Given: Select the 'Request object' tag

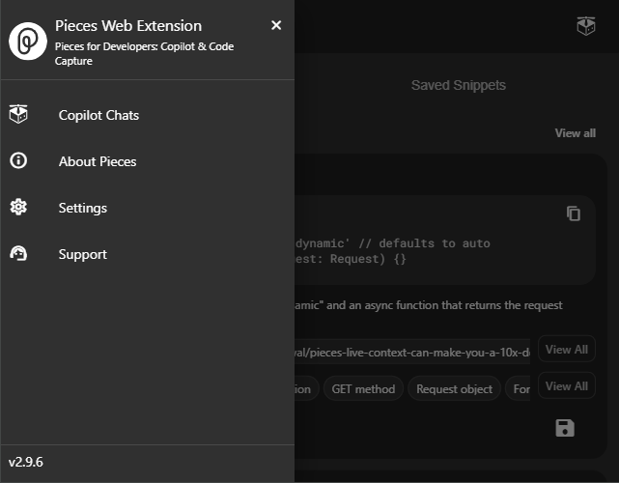Looking at the screenshot, I should (454, 389).
